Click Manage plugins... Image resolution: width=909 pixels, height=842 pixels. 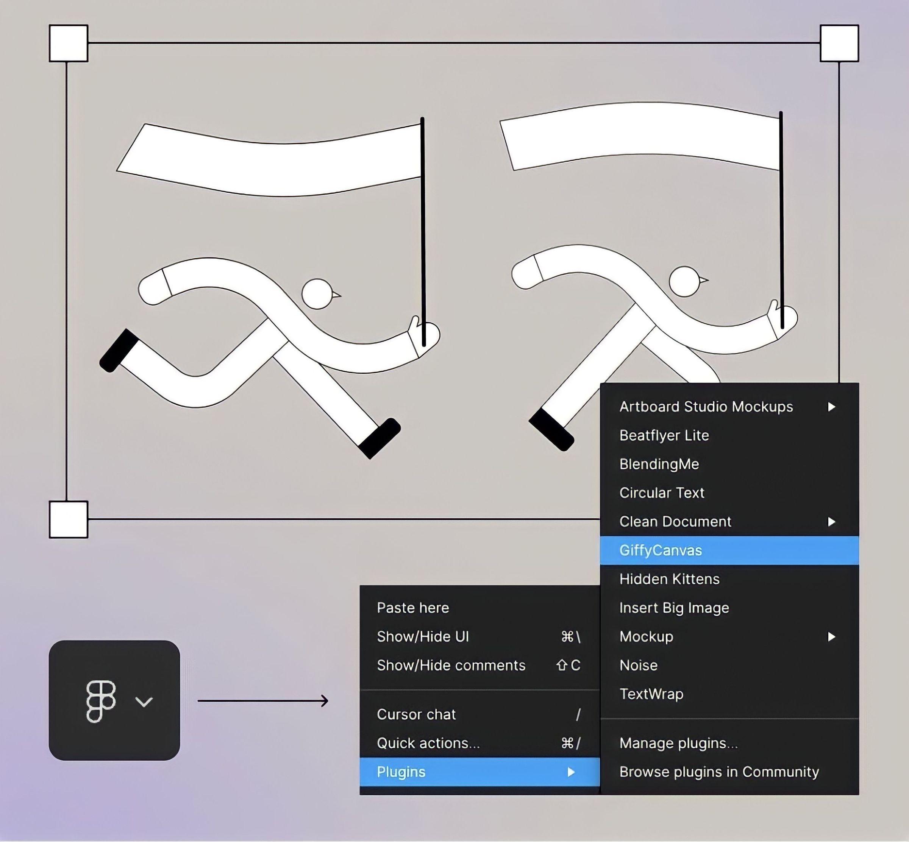point(678,743)
